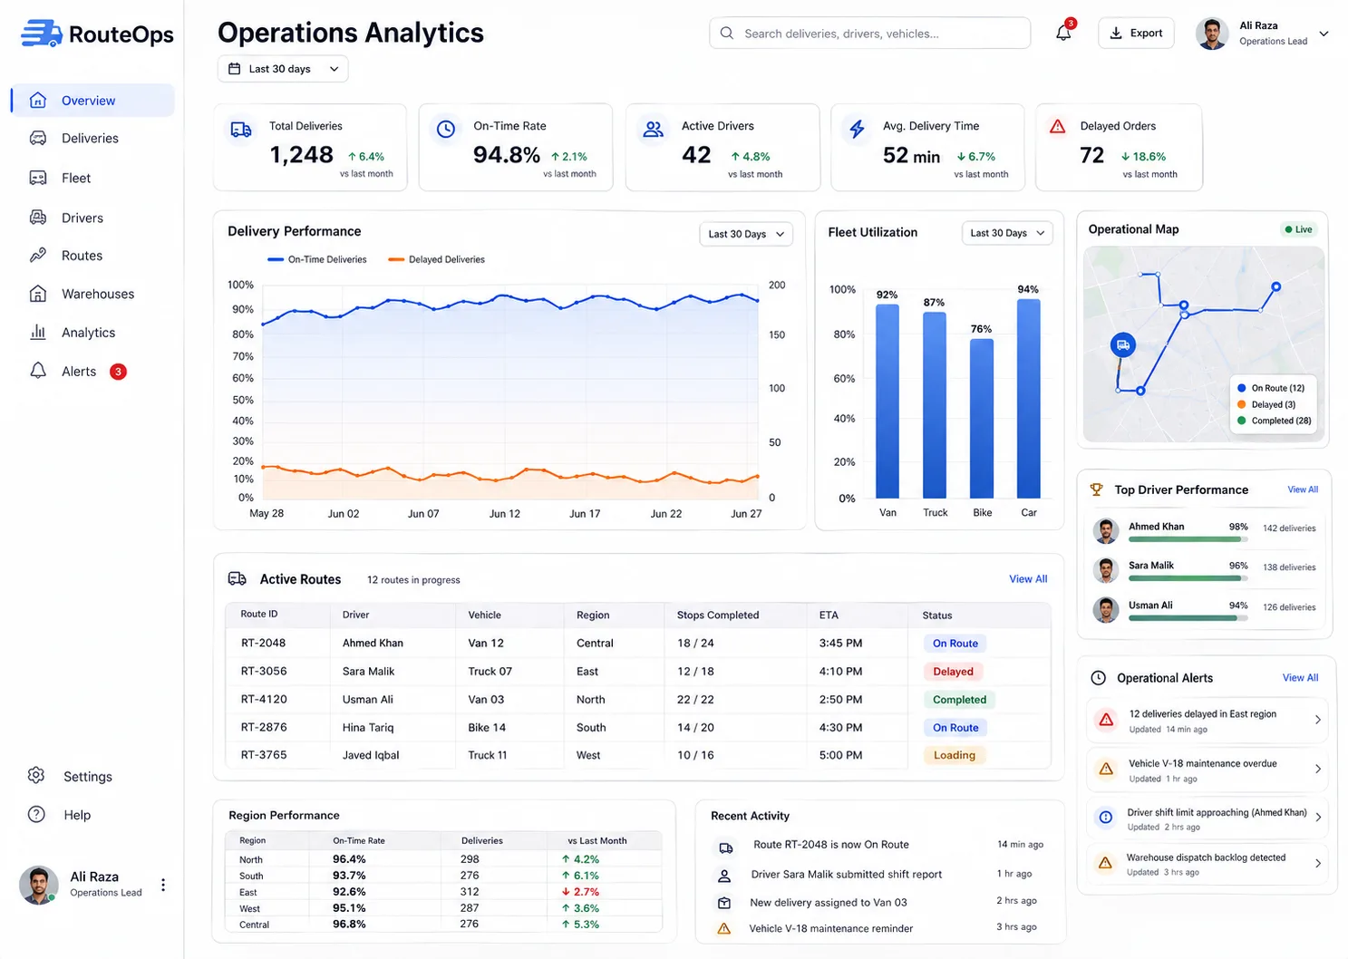Open Fleet Utilization Last 30 Days dropdown
Viewport: 1348px width, 959px height.
pyautogui.click(x=1007, y=233)
